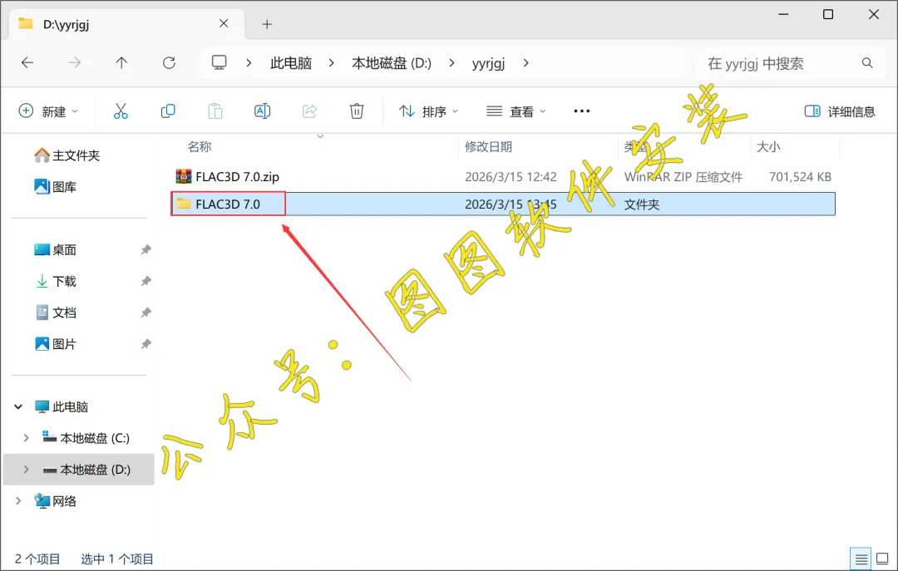
Task: Click the 2026/3/15 12:42 date cell
Action: point(511,177)
